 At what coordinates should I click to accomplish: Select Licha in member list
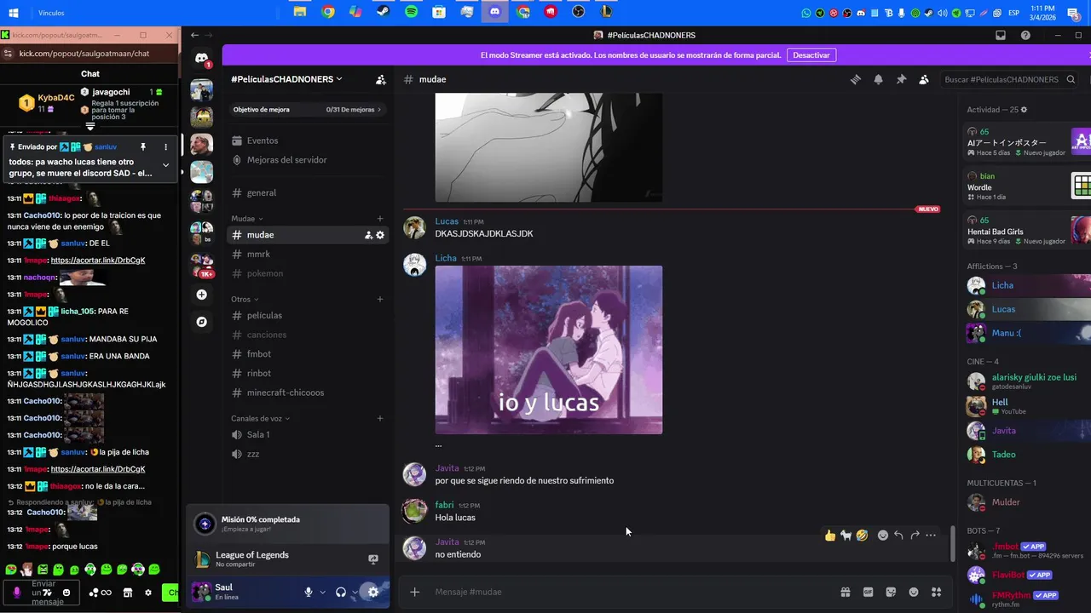click(x=1028, y=285)
